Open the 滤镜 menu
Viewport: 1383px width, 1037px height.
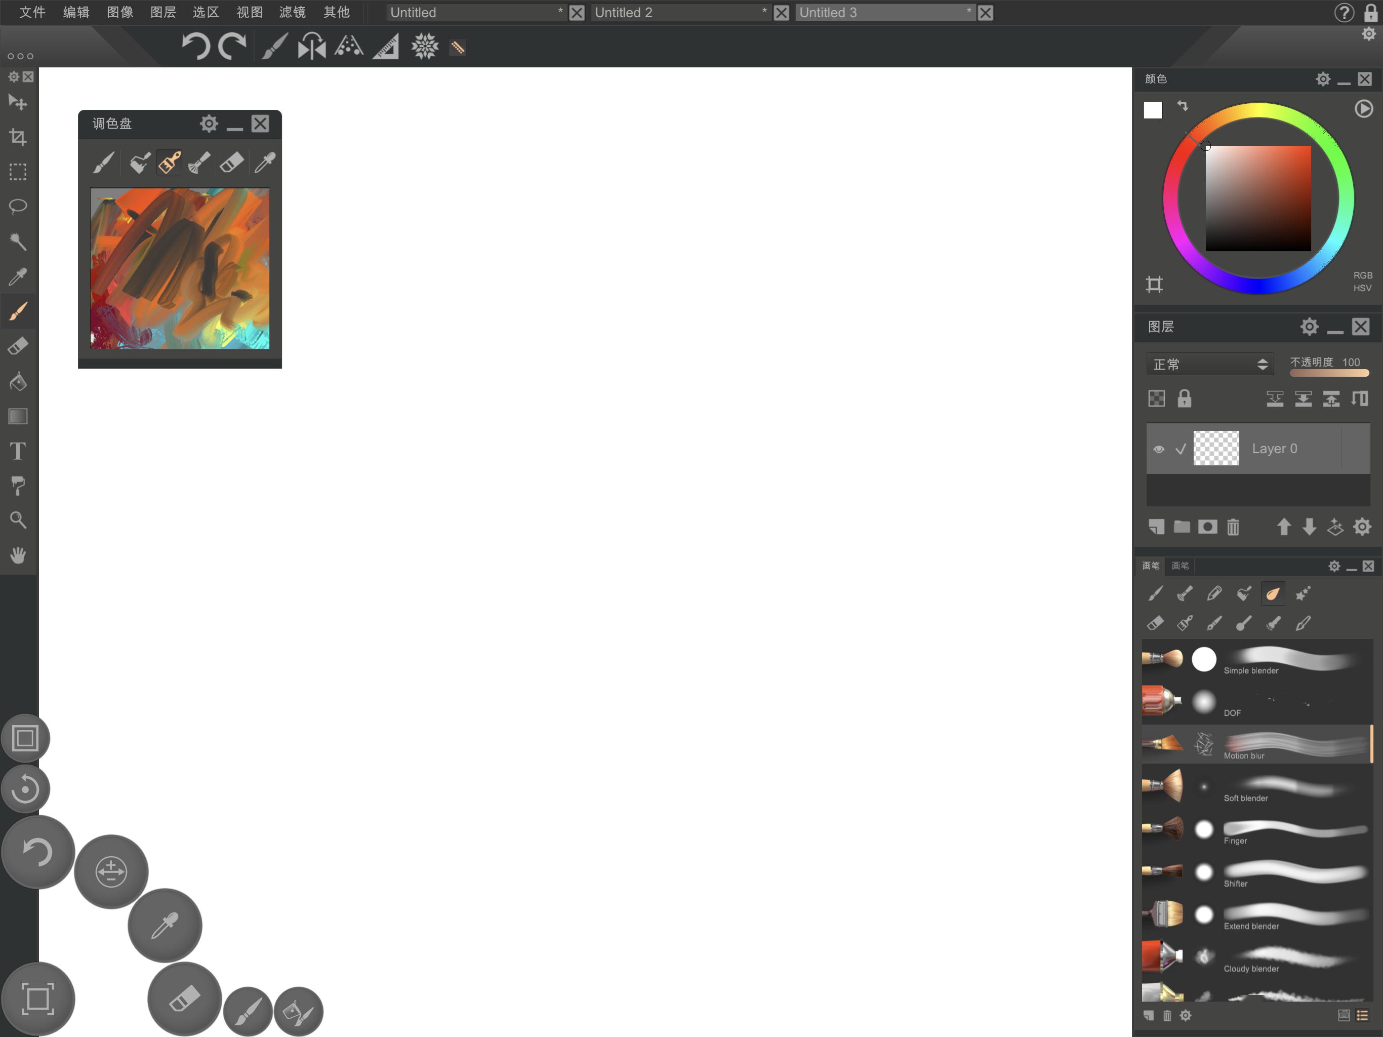(x=292, y=13)
